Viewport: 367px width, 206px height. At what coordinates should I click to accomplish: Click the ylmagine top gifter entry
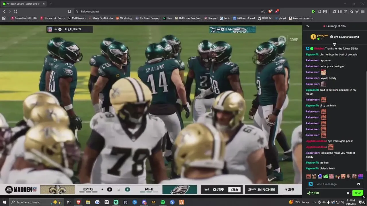[319, 37]
